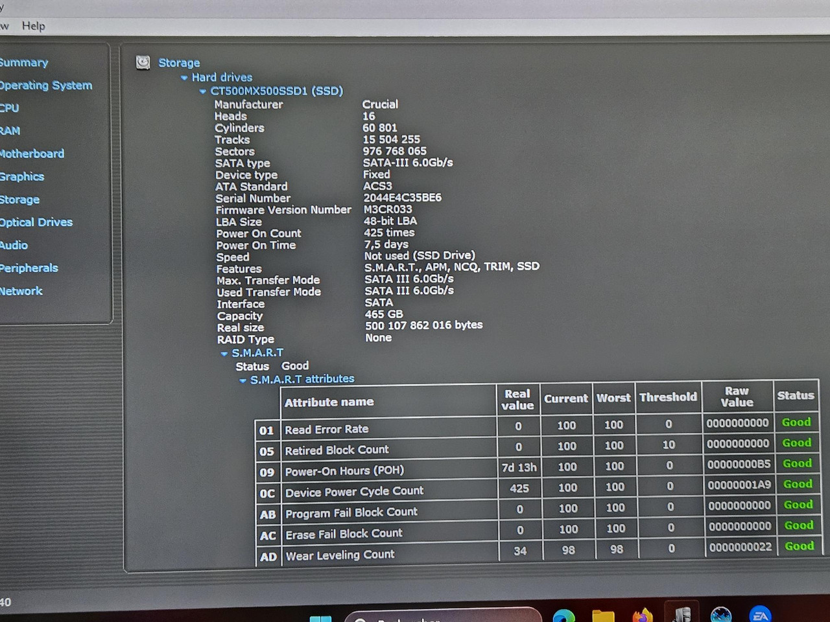Open the Optical Drives section
Image resolution: width=830 pixels, height=622 pixels.
36,222
